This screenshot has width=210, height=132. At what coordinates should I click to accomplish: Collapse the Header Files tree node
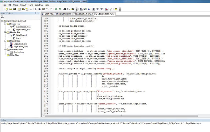click(x=5, y=32)
